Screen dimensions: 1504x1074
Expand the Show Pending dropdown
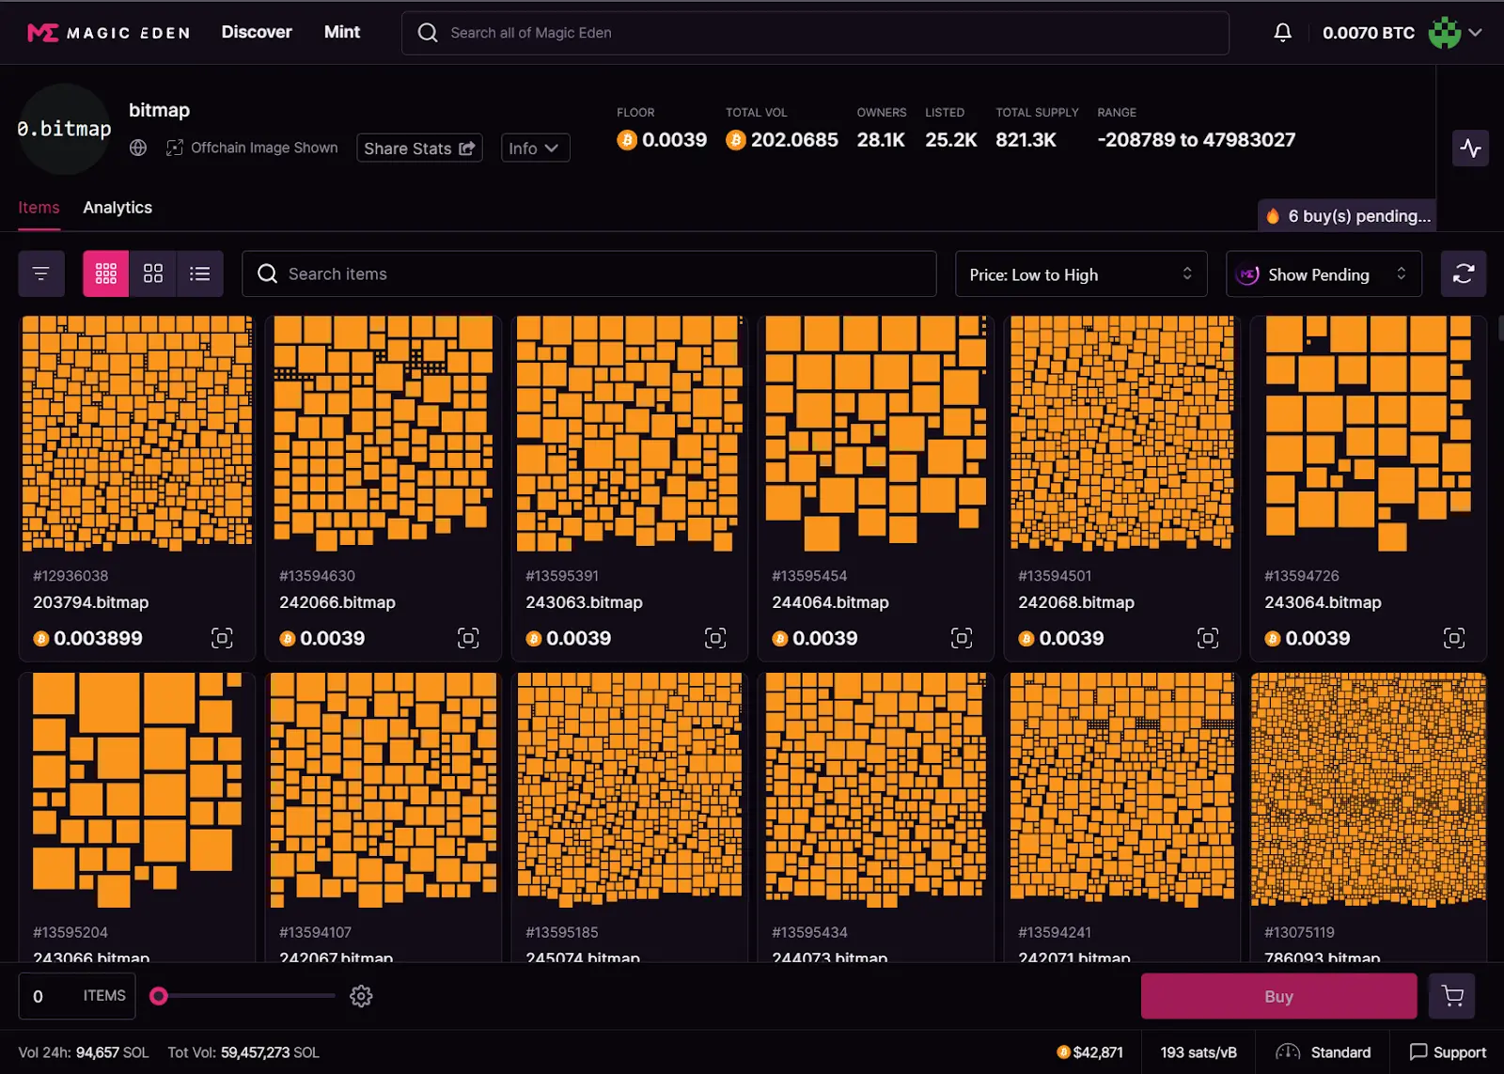tap(1323, 274)
